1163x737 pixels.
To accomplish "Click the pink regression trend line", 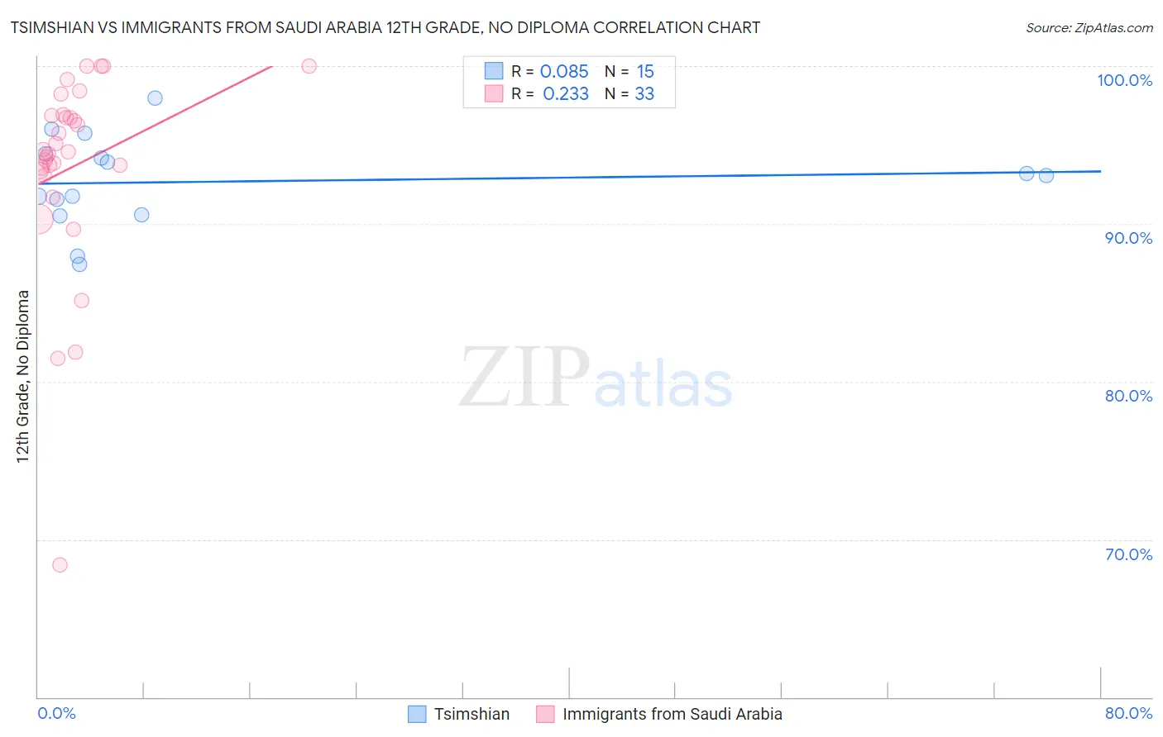I will point(155,124).
